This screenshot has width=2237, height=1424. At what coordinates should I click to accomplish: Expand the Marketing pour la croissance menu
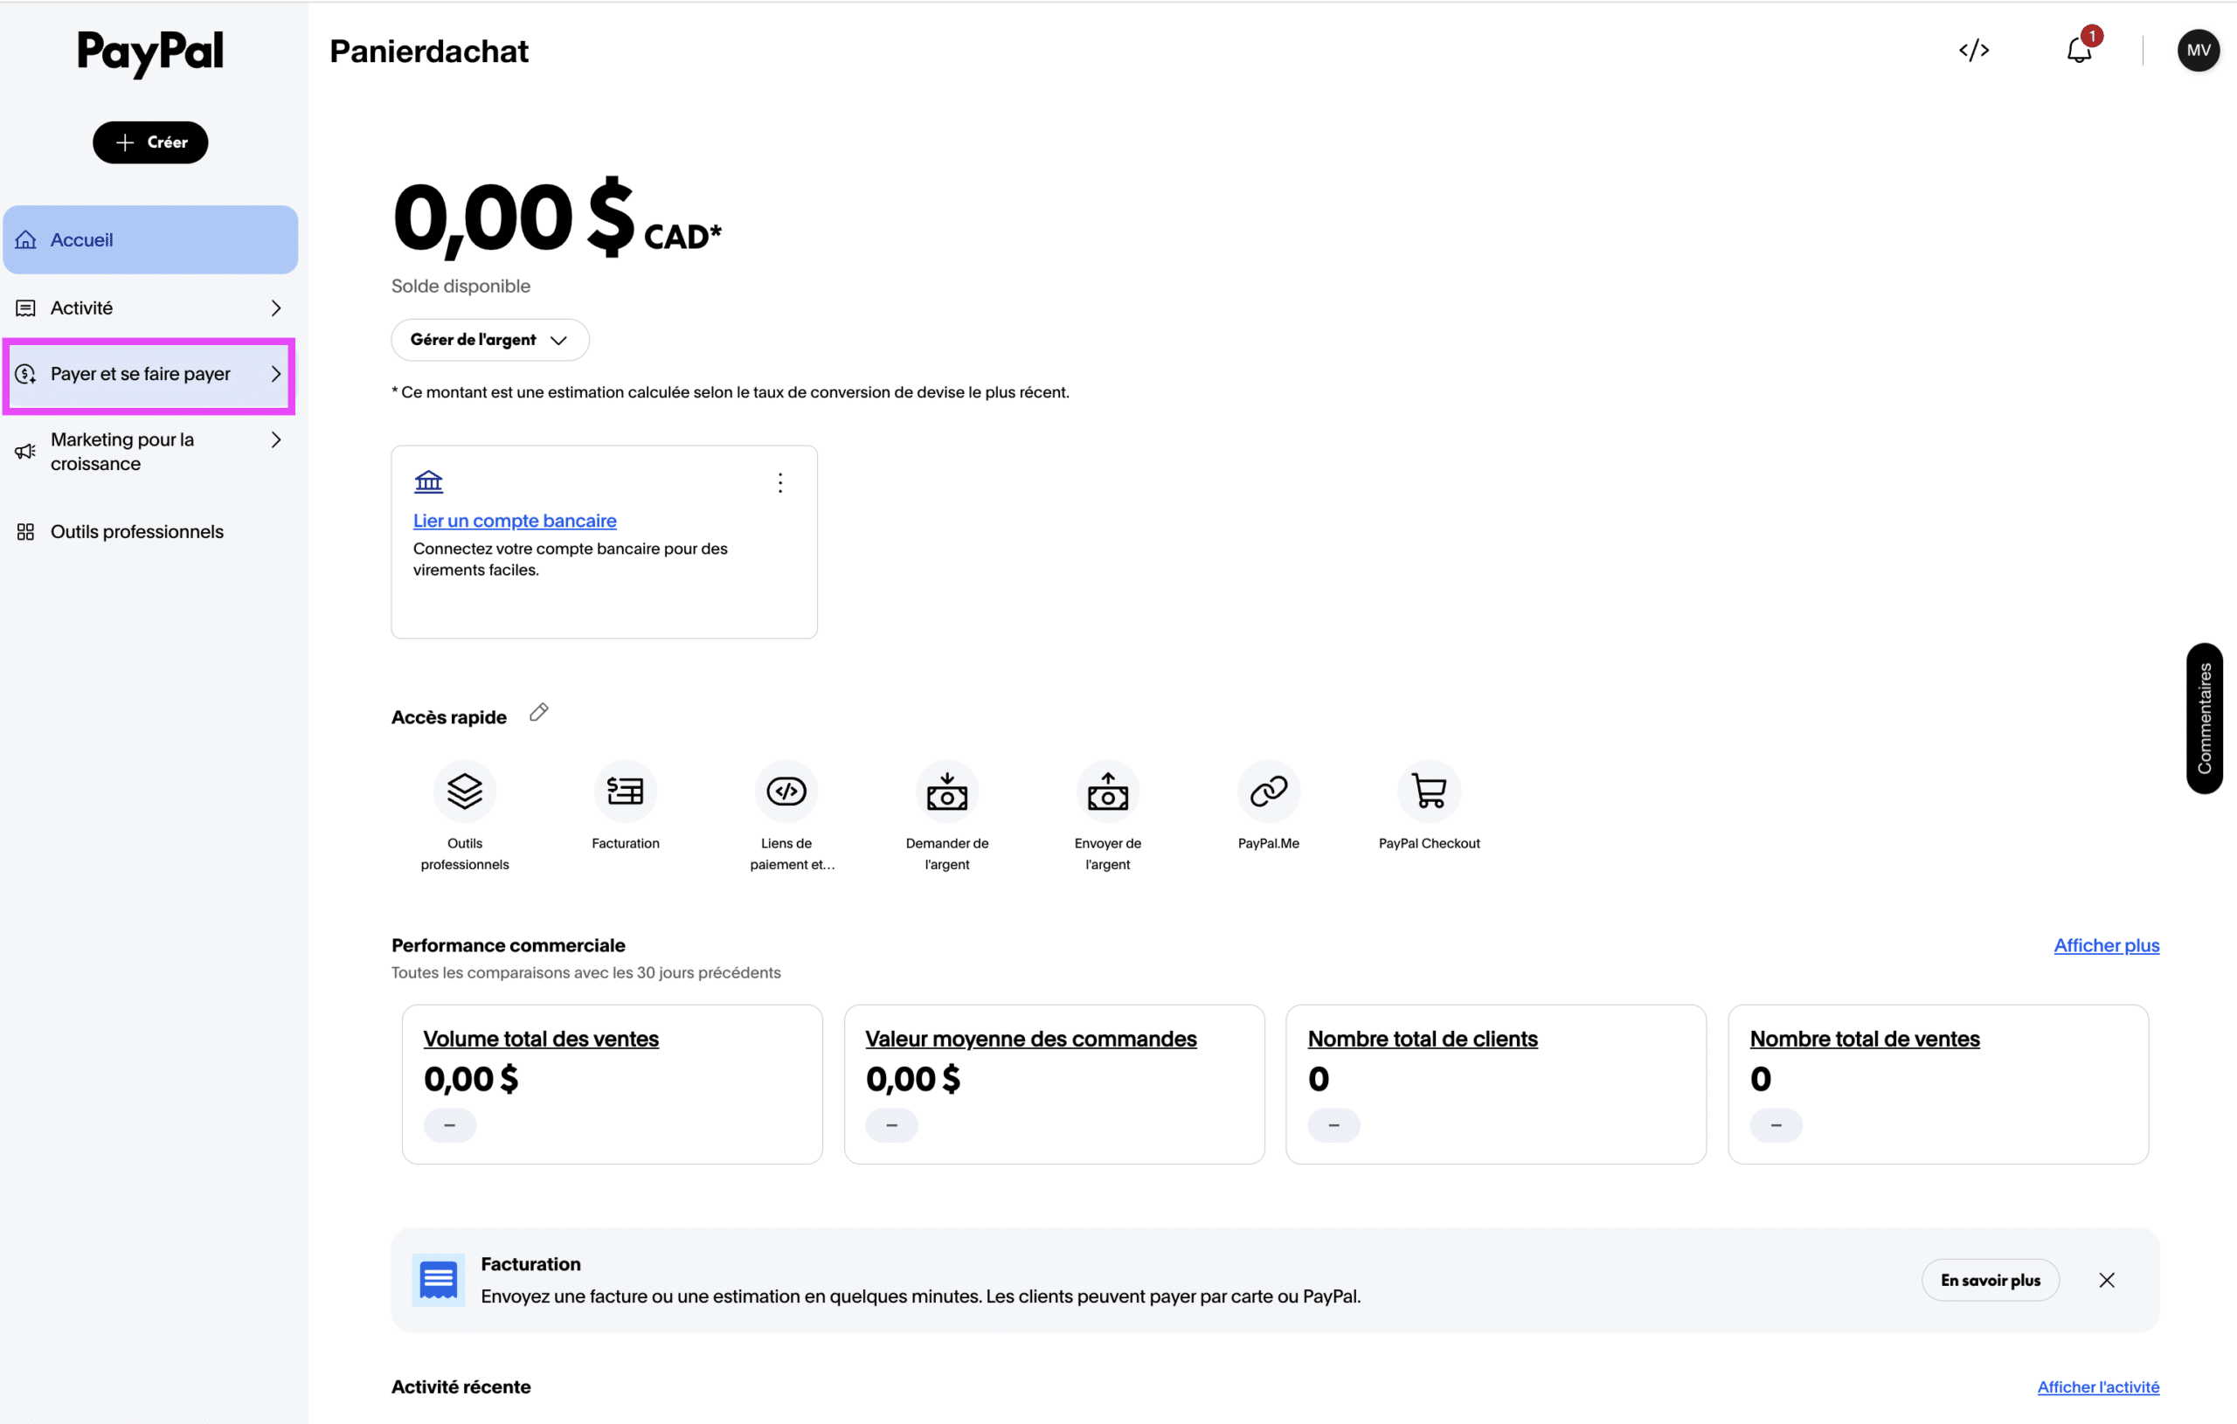pos(149,452)
